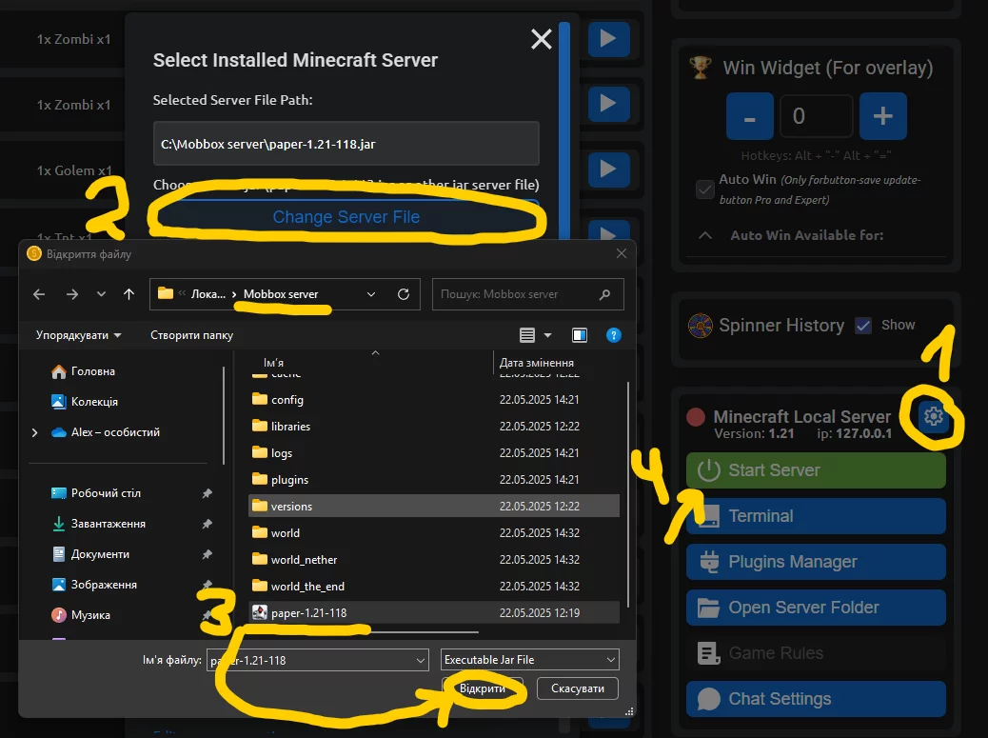Click the search Mobbox server field

pyautogui.click(x=528, y=294)
